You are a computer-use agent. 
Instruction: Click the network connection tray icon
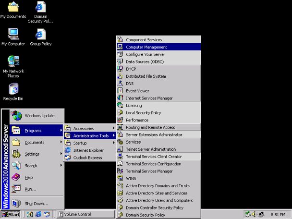(261, 214)
